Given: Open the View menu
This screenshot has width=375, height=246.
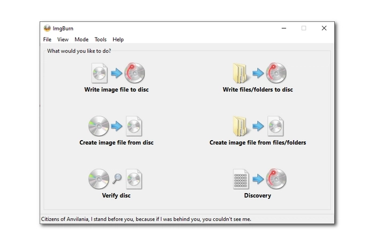Looking at the screenshot, I should (x=63, y=40).
